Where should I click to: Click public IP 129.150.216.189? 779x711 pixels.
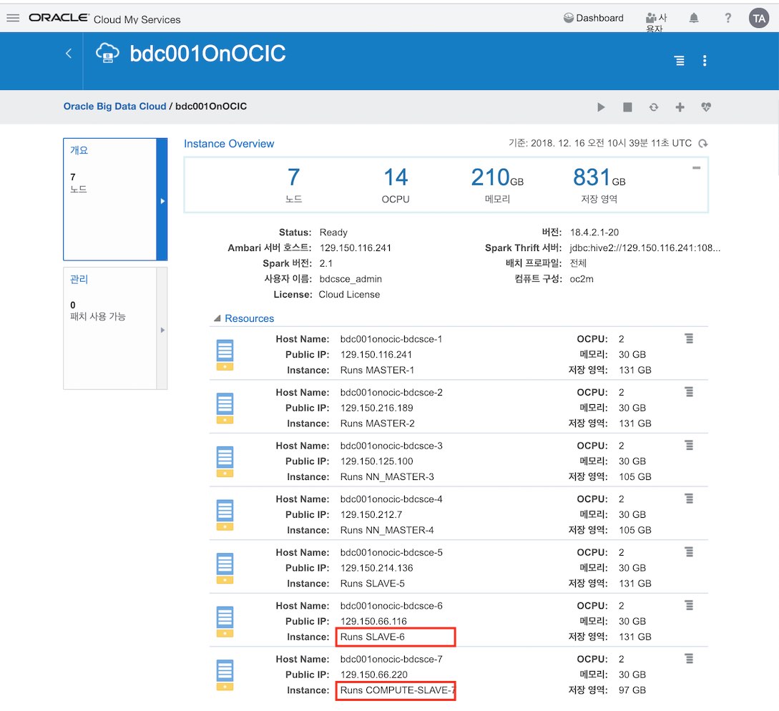click(x=376, y=408)
